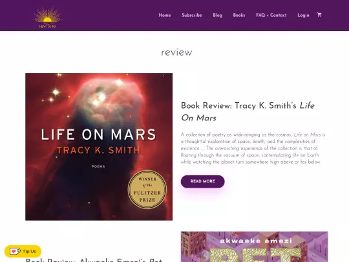Open the Akwaeke Emezi Pet review title
The height and width of the screenshot is (262, 349).
94,260
